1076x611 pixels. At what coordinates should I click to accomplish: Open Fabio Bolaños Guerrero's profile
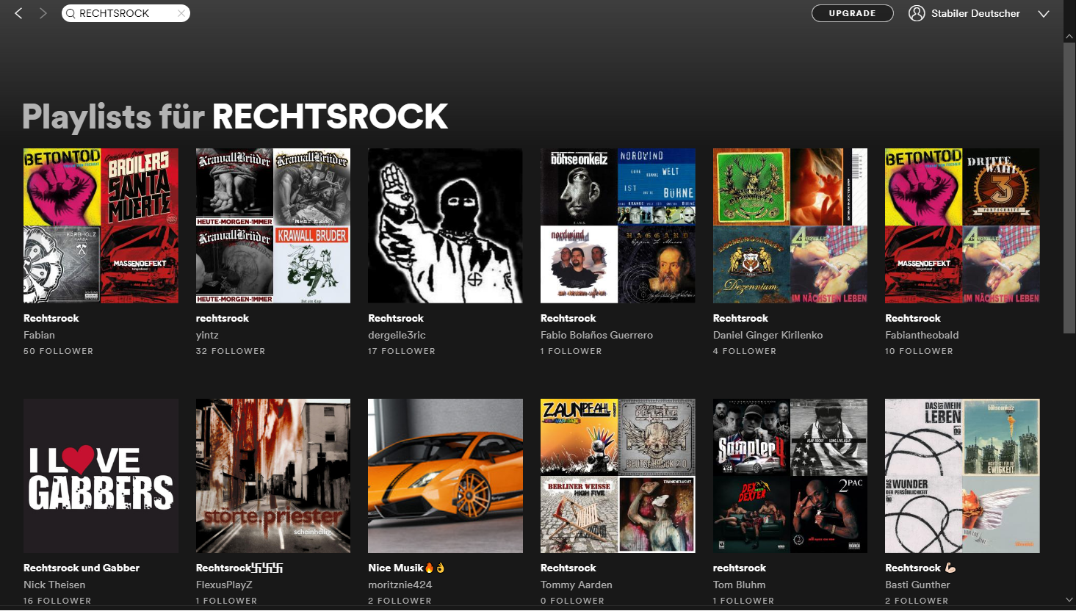click(596, 335)
